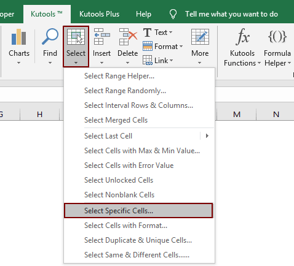Open the More tools icon
This screenshot has width=294, height=266.
(200, 37)
